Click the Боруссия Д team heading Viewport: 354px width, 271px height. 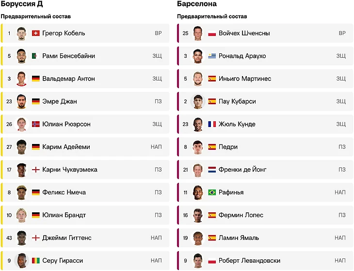tap(22, 4)
